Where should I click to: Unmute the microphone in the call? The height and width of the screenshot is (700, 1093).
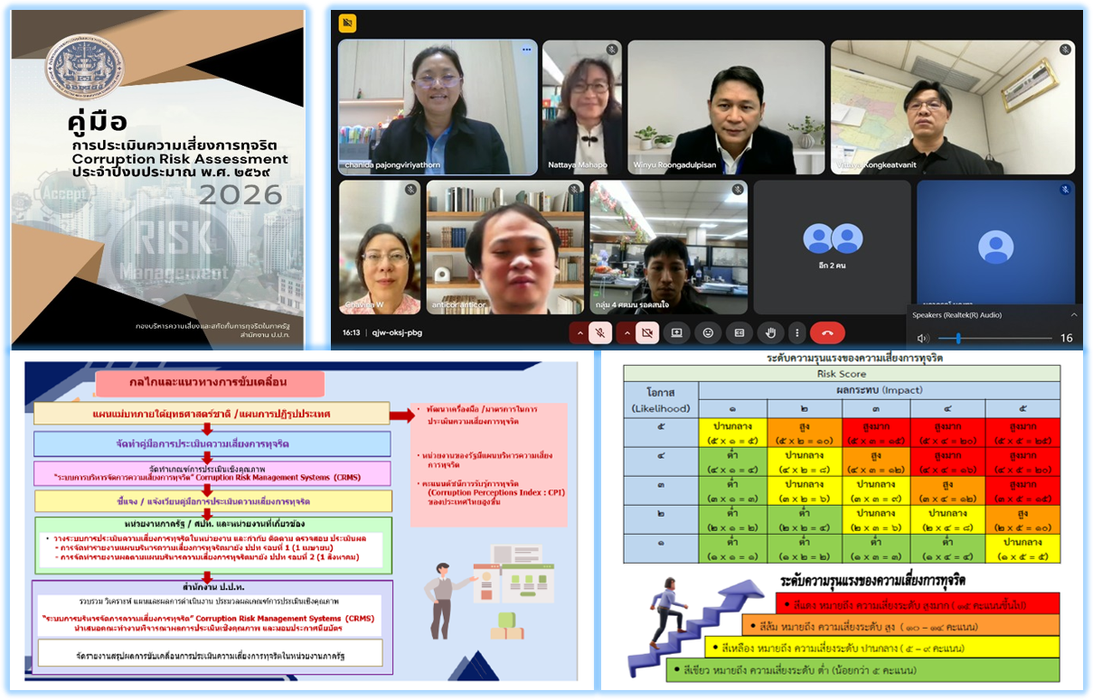pyautogui.click(x=599, y=332)
